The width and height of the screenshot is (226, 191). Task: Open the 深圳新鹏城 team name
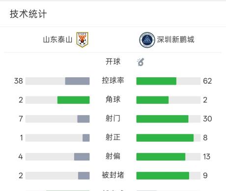(176, 39)
